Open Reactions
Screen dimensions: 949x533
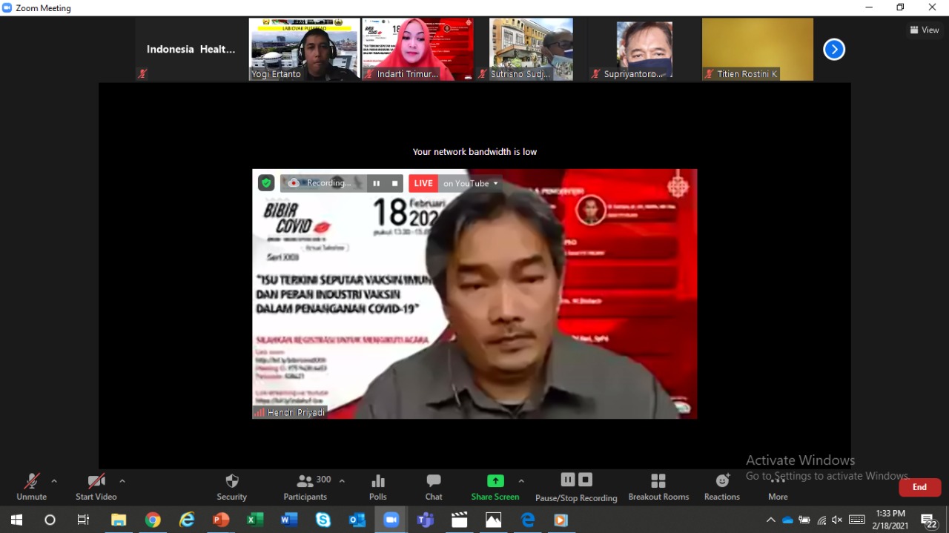[722, 487]
